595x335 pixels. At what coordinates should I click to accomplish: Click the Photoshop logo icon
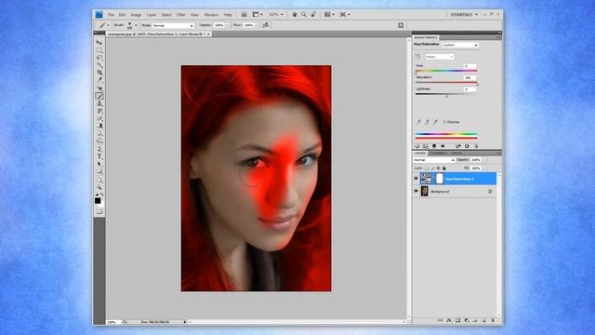click(99, 15)
